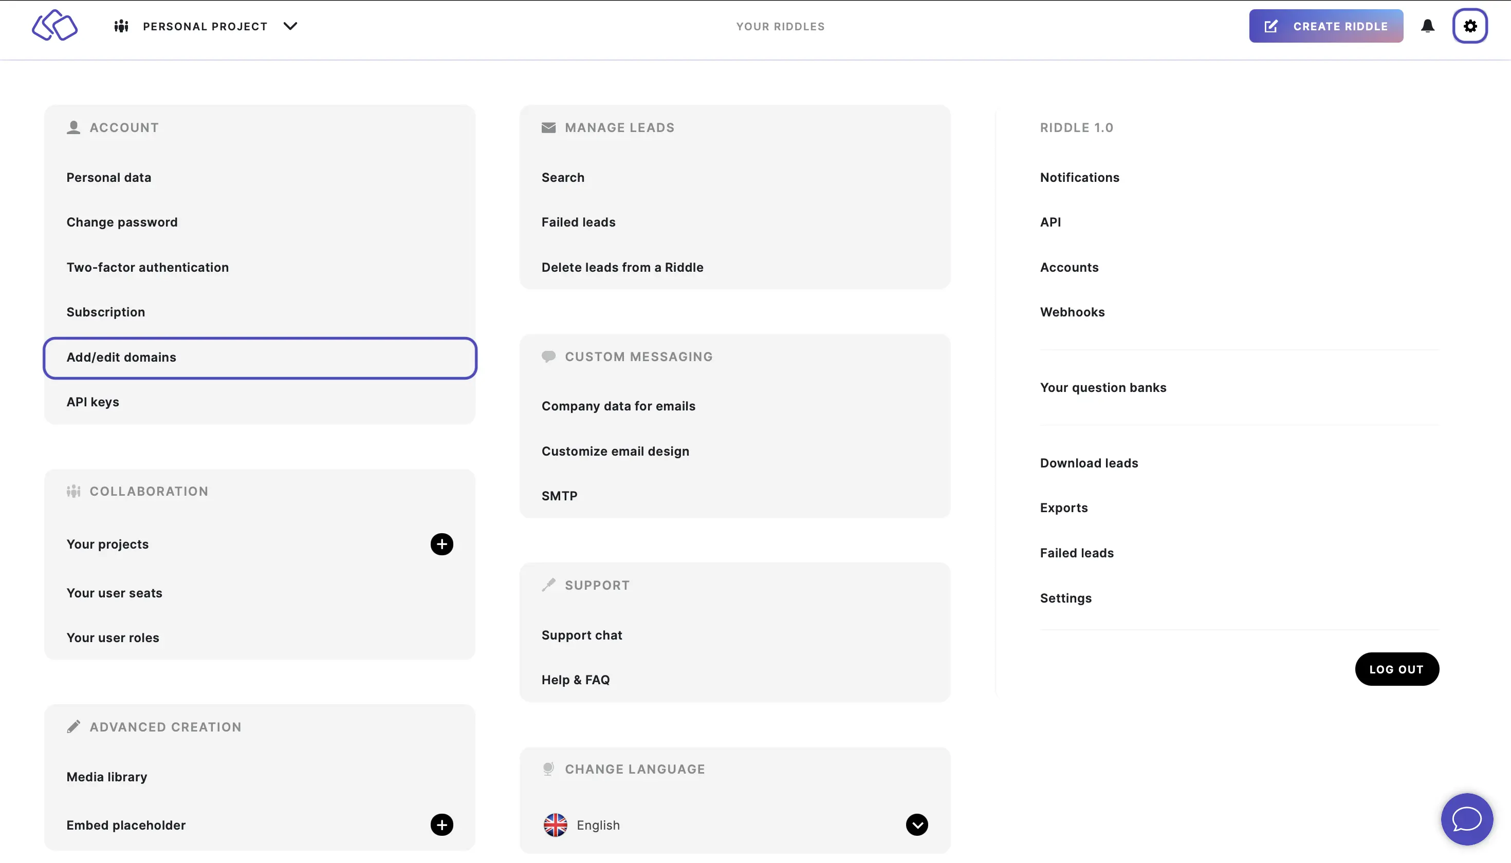The height and width of the screenshot is (863, 1511).
Task: Click the Riddle logo icon top left
Action: click(55, 26)
